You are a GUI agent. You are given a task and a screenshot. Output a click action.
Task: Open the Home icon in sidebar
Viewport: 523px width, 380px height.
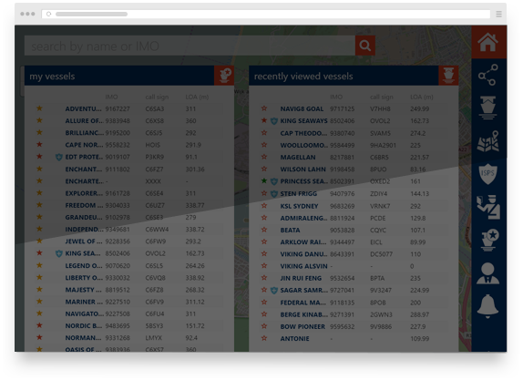[x=488, y=42]
